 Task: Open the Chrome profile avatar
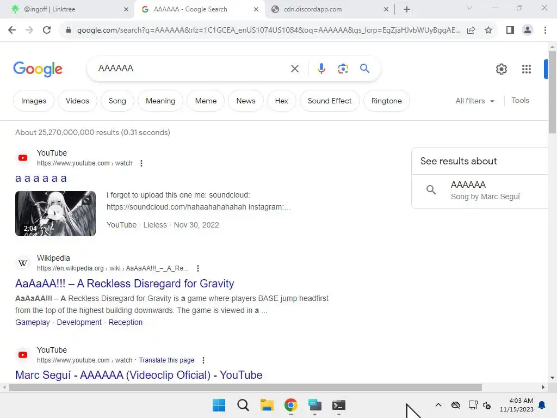528,30
